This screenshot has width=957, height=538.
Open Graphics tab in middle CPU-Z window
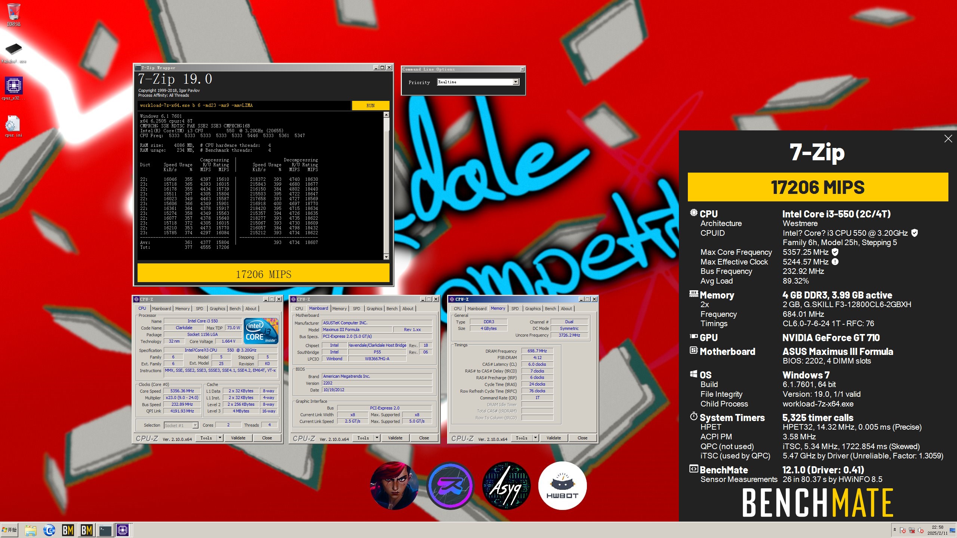coord(375,309)
